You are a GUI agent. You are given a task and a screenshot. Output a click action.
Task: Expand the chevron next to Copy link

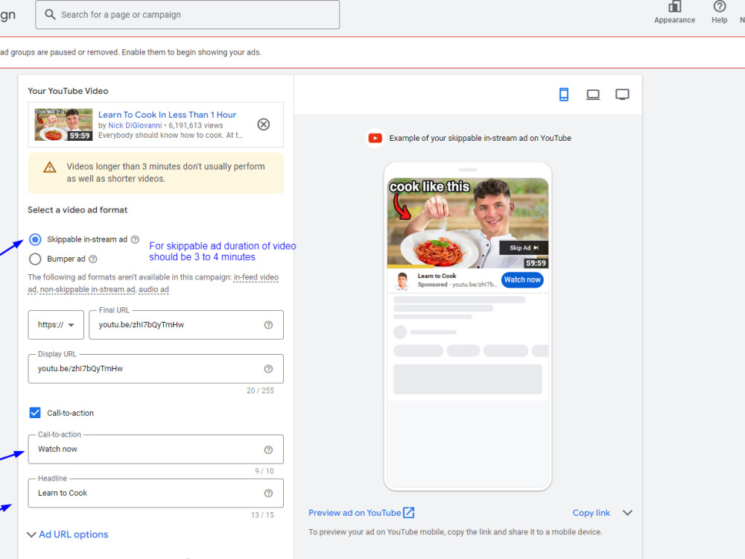coord(627,513)
